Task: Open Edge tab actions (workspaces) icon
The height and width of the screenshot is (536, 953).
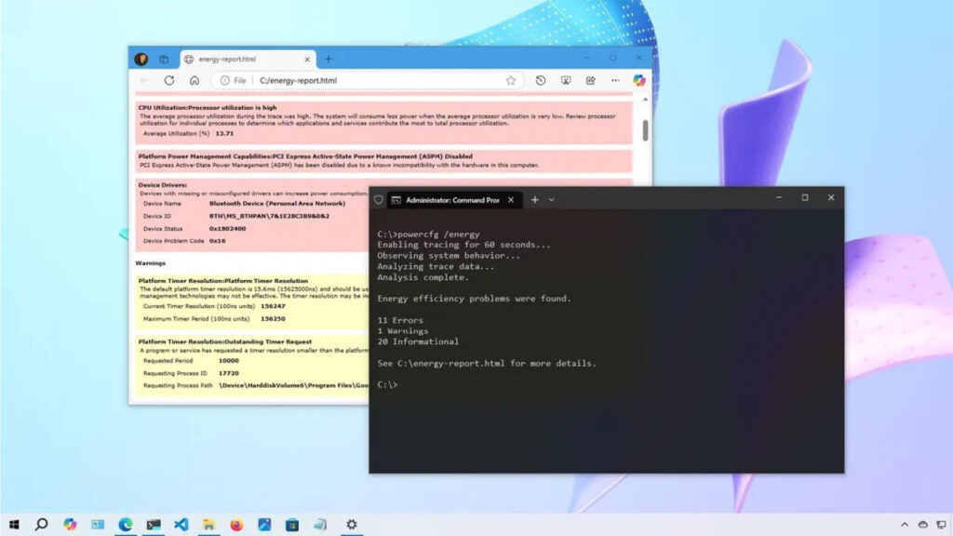Action: click(164, 59)
